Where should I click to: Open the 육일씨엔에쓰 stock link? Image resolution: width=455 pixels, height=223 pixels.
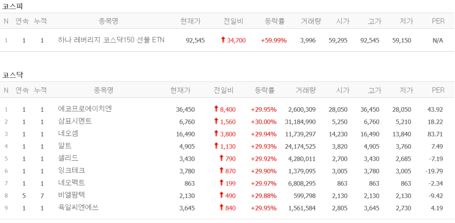(78, 207)
